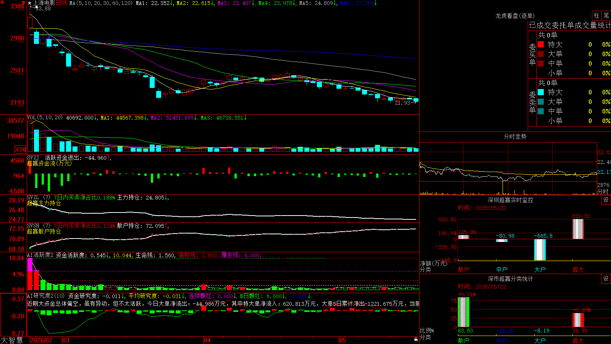Select the 05 month marker on timeline
Image resolution: width=611 pixels, height=344 pixels.
coord(343,340)
